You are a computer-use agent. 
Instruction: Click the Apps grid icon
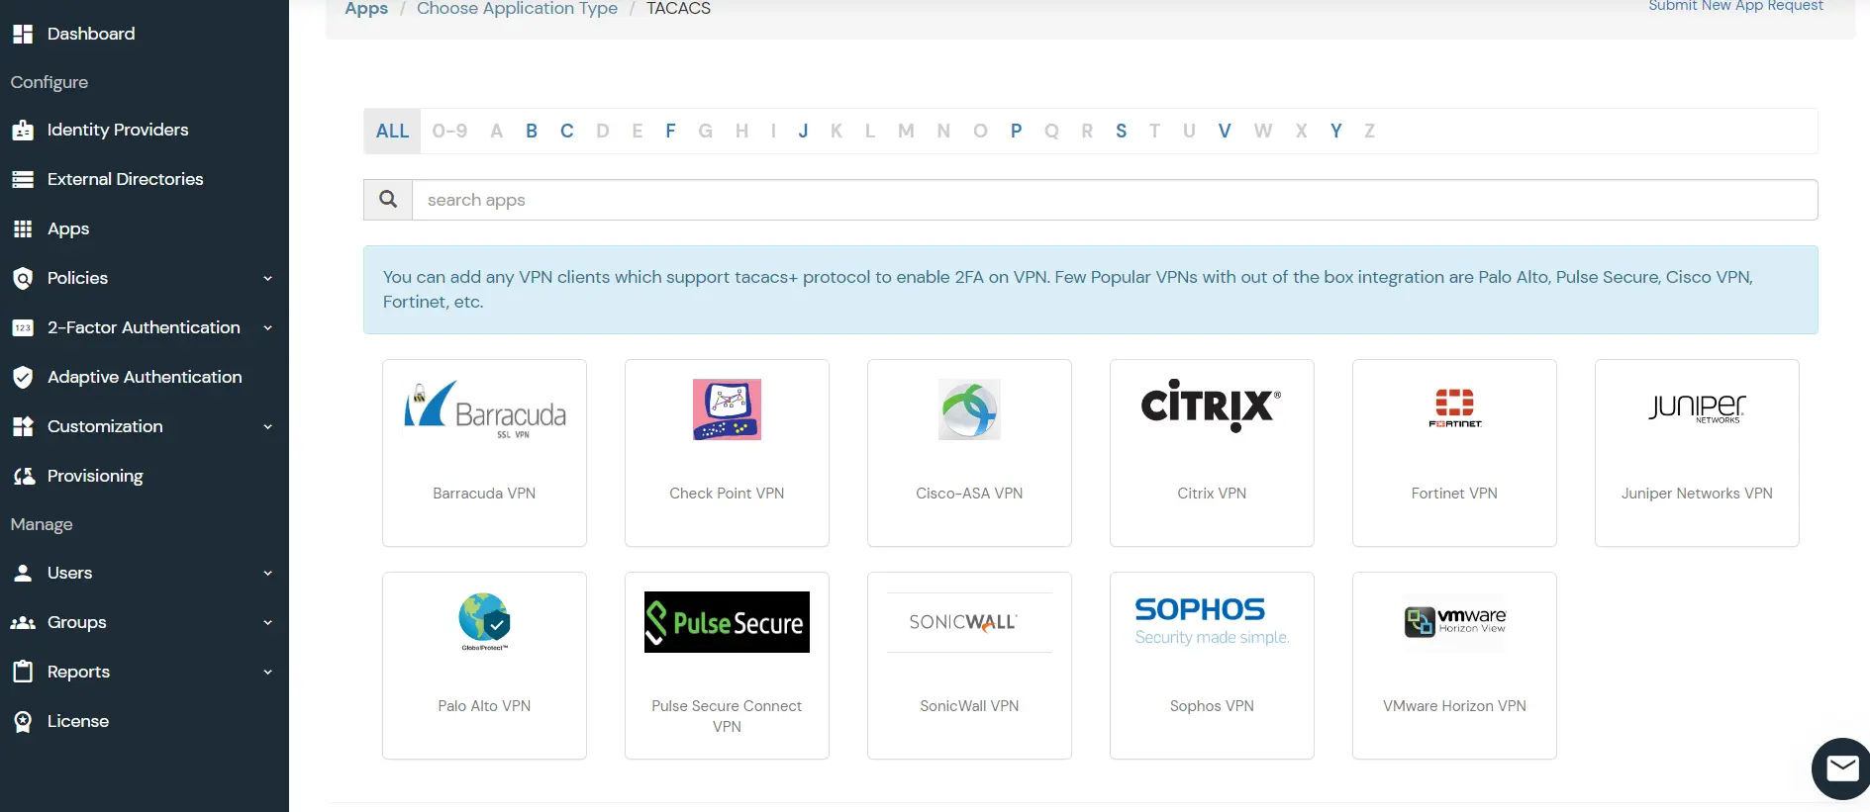23,228
